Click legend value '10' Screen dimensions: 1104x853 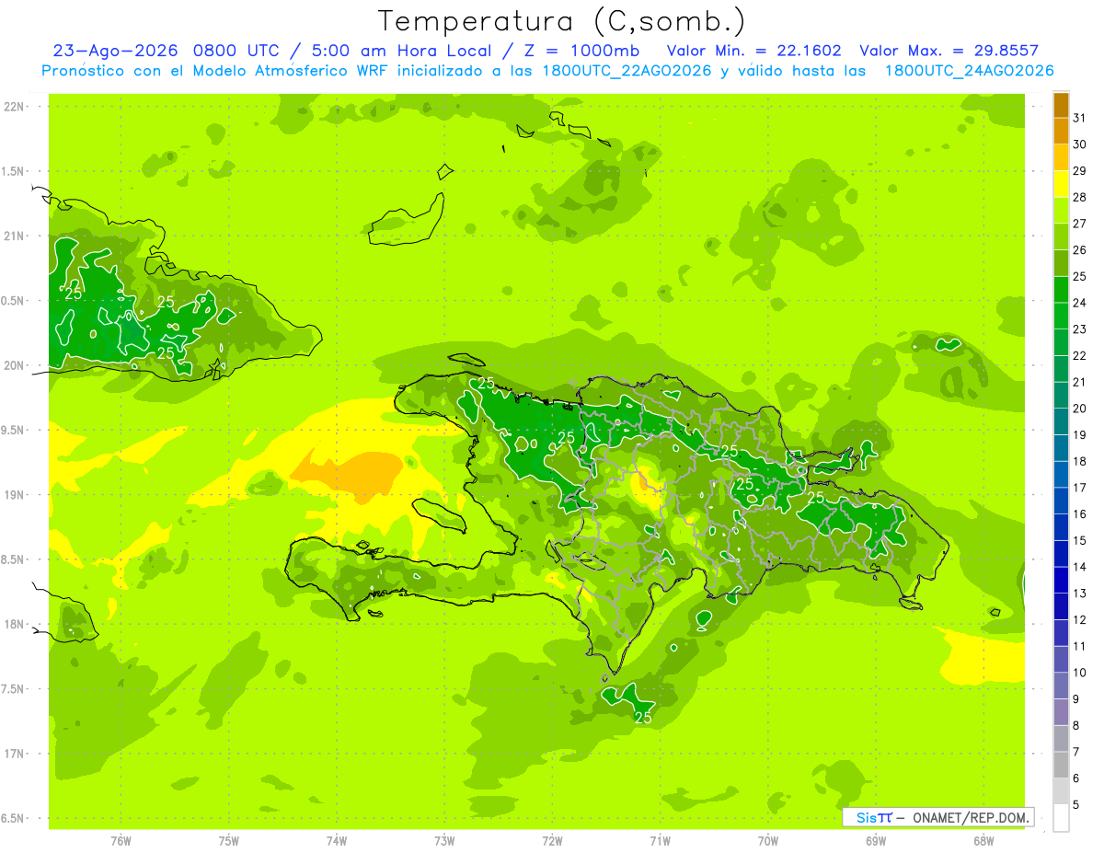pos(1079,672)
